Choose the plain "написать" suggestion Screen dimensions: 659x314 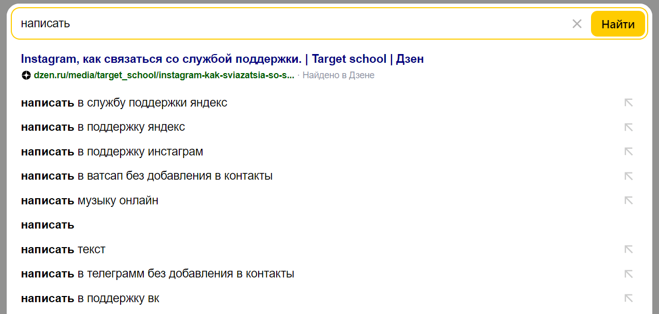click(x=47, y=225)
